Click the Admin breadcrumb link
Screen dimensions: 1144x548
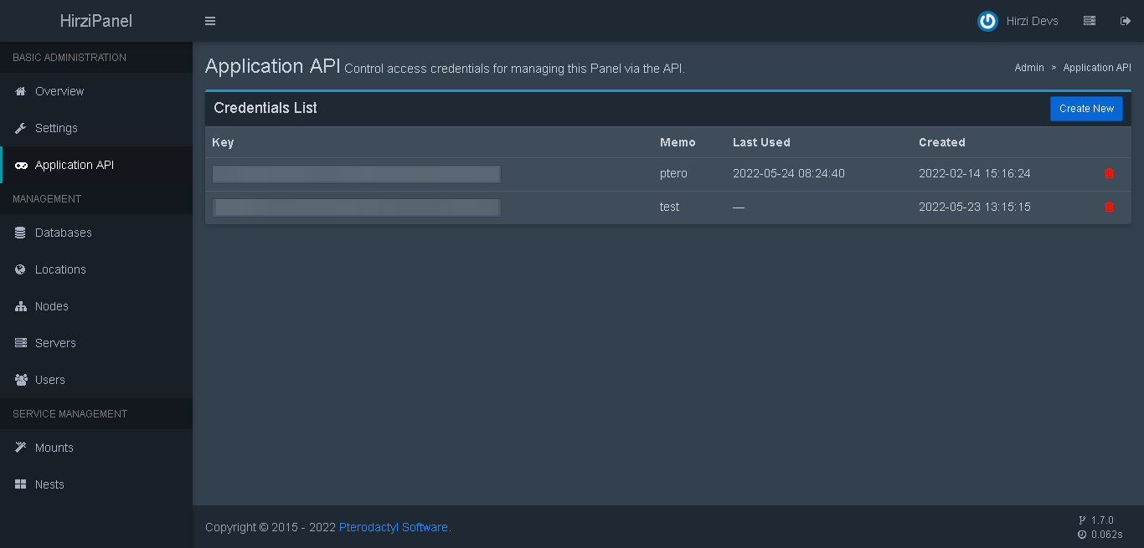point(1029,67)
